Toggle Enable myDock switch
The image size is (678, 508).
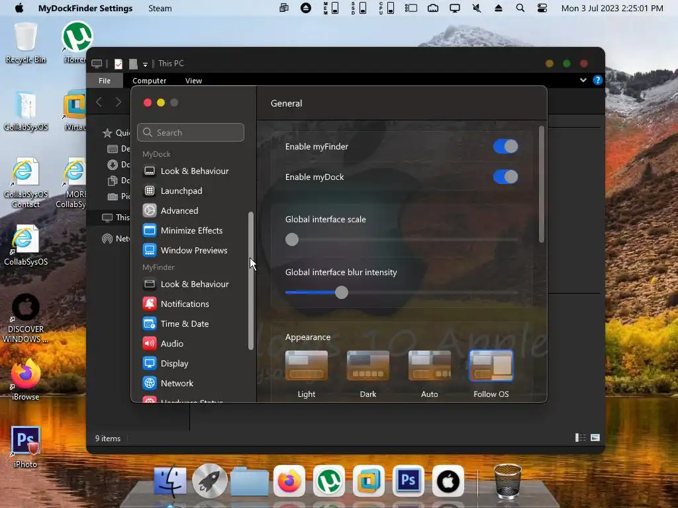point(505,177)
